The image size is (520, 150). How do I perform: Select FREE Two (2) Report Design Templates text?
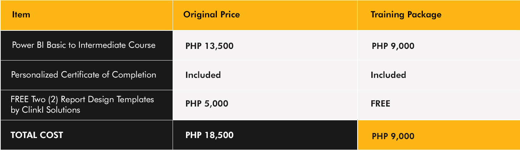coord(83,99)
